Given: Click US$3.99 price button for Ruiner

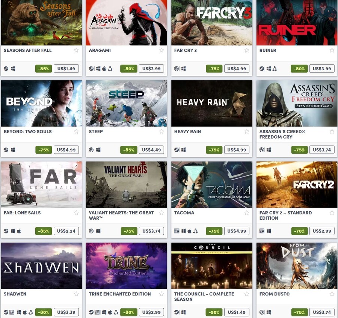Looking at the screenshot, I should 322,69.
